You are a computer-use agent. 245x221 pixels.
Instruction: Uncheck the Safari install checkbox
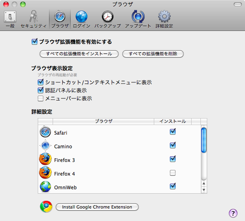click(x=173, y=131)
